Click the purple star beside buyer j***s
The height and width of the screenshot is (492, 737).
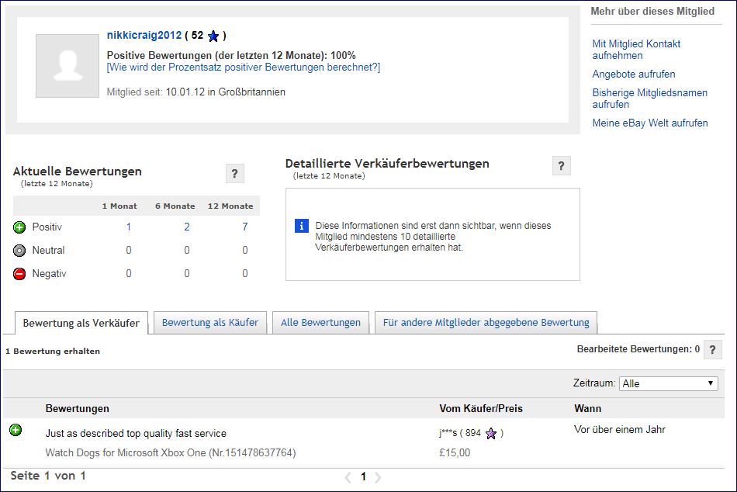[490, 434]
